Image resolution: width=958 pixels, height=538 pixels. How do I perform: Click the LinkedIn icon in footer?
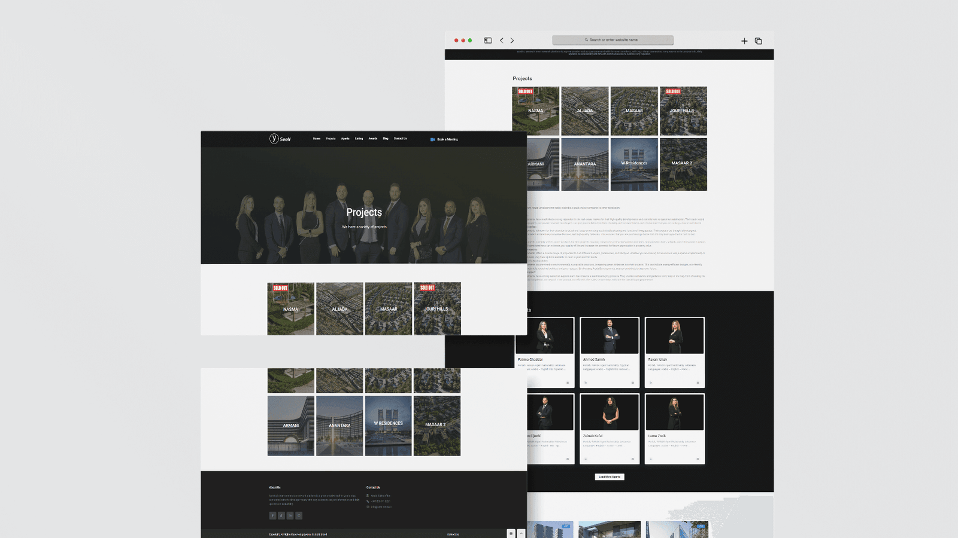pyautogui.click(x=290, y=515)
